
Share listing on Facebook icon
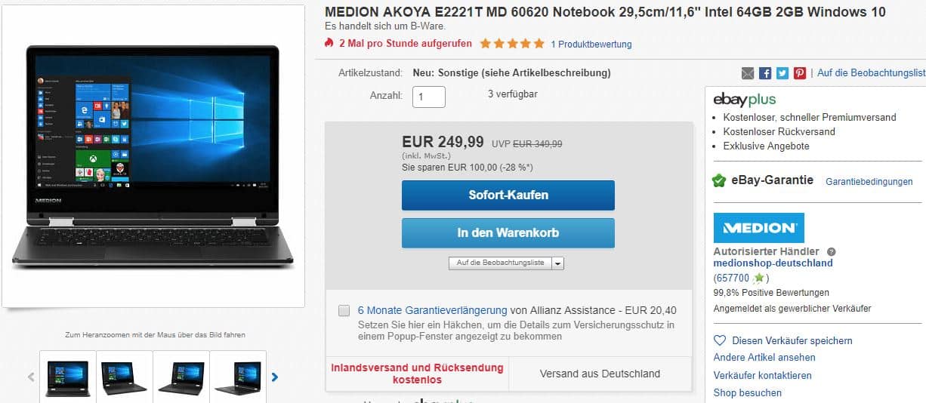pyautogui.click(x=765, y=73)
